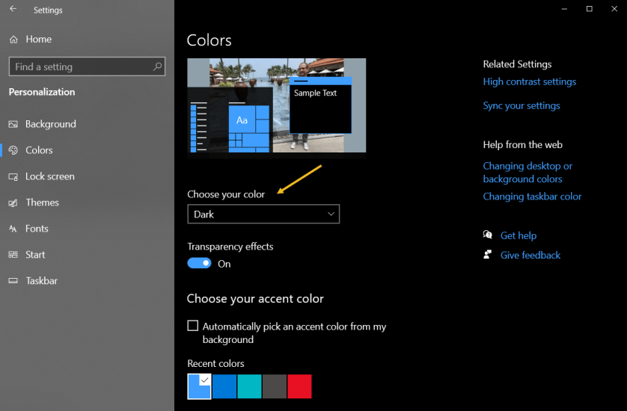Select the Background picture icon
This screenshot has height=411, width=627.
pyautogui.click(x=13, y=124)
